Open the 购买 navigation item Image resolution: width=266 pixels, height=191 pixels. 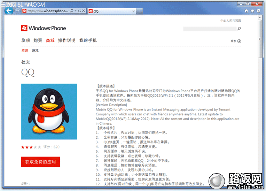(38, 40)
